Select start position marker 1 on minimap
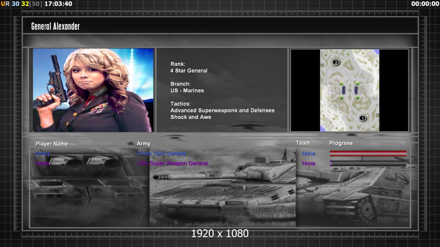Image resolution: width=440 pixels, height=247 pixels. tap(362, 118)
